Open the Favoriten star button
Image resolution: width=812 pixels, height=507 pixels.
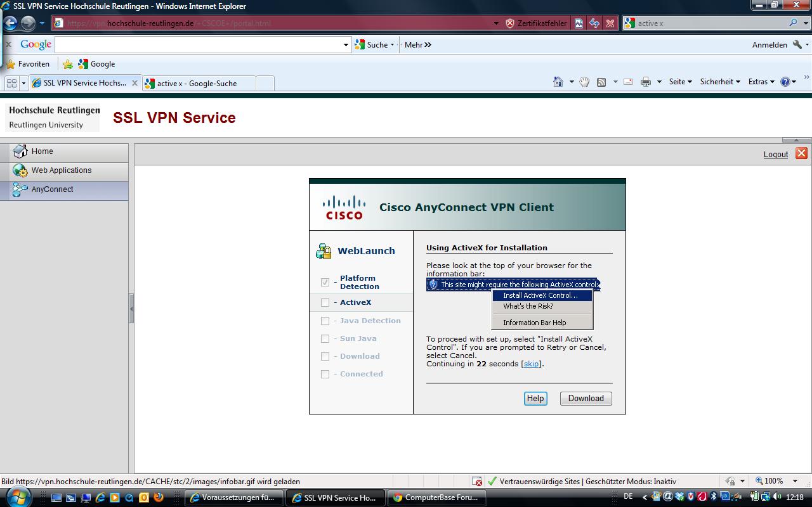pos(28,64)
